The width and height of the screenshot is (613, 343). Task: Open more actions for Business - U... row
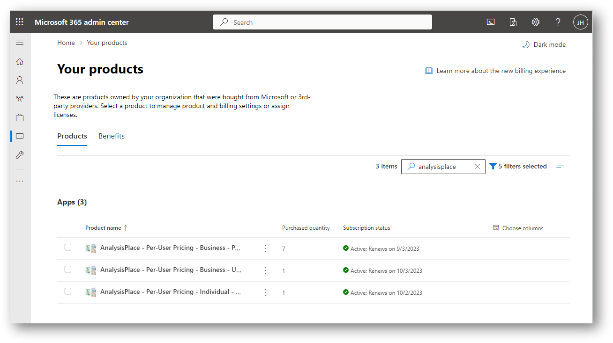265,270
